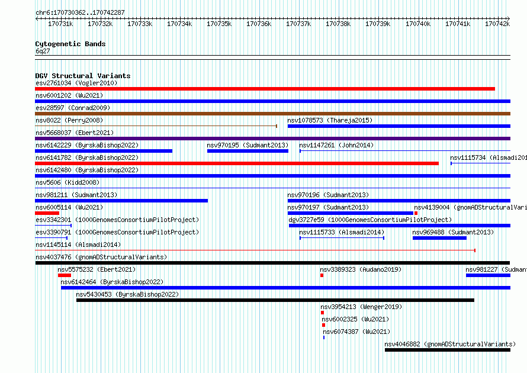Viewport: 527px width, 373px height.
Task: Select the black nsv5430453 variant bar
Action: [275, 300]
